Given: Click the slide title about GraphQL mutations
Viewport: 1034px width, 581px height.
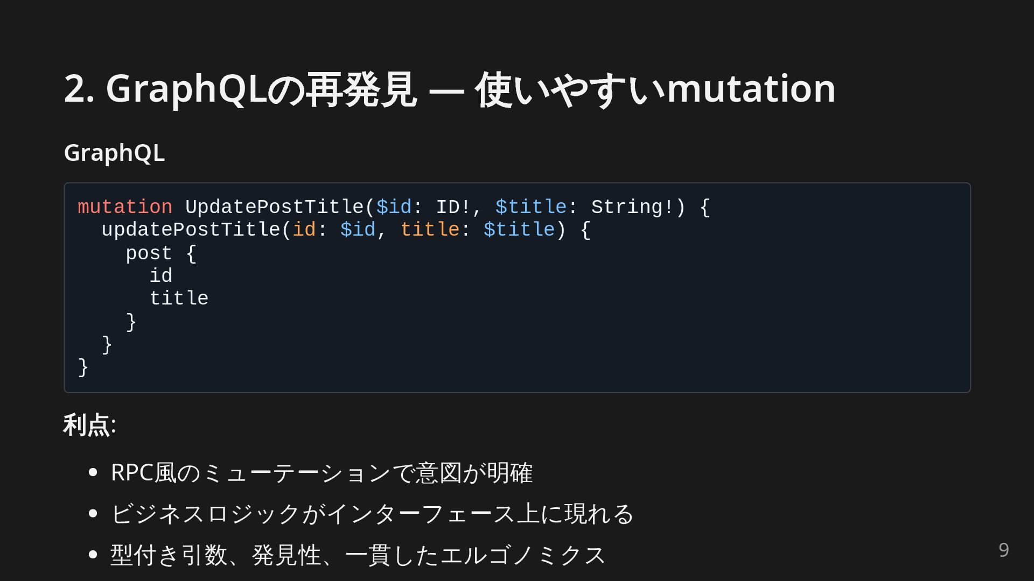Looking at the screenshot, I should point(449,89).
